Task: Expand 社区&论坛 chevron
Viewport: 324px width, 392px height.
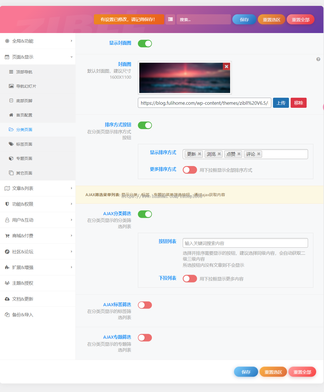Action: pyautogui.click(x=71, y=251)
